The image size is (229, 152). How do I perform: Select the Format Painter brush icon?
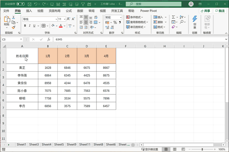pos(14,27)
